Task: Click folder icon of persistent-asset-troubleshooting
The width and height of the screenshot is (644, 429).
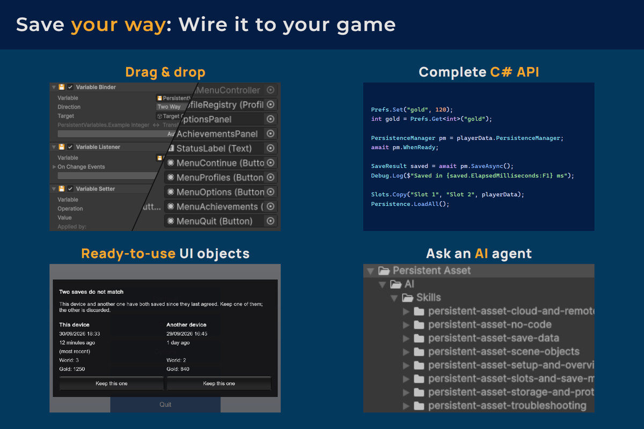Action: click(419, 406)
